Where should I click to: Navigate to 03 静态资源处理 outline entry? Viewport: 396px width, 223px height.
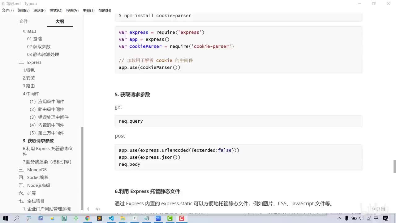coord(43,55)
